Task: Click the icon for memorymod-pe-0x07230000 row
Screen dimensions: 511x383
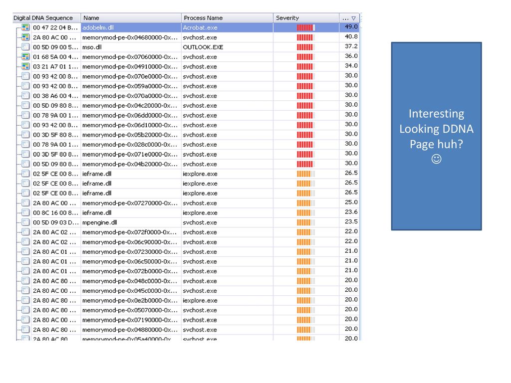Action: [x=25, y=252]
